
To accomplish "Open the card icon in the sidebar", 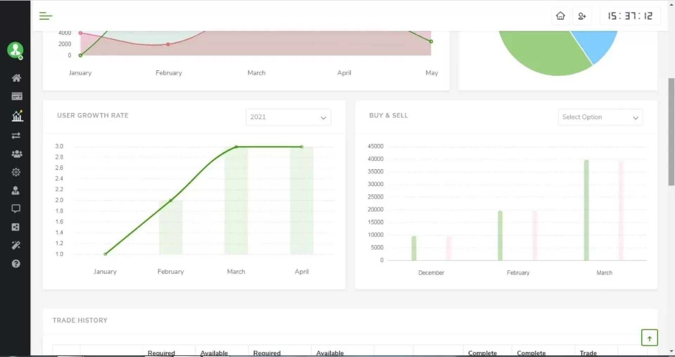I will [x=17, y=96].
